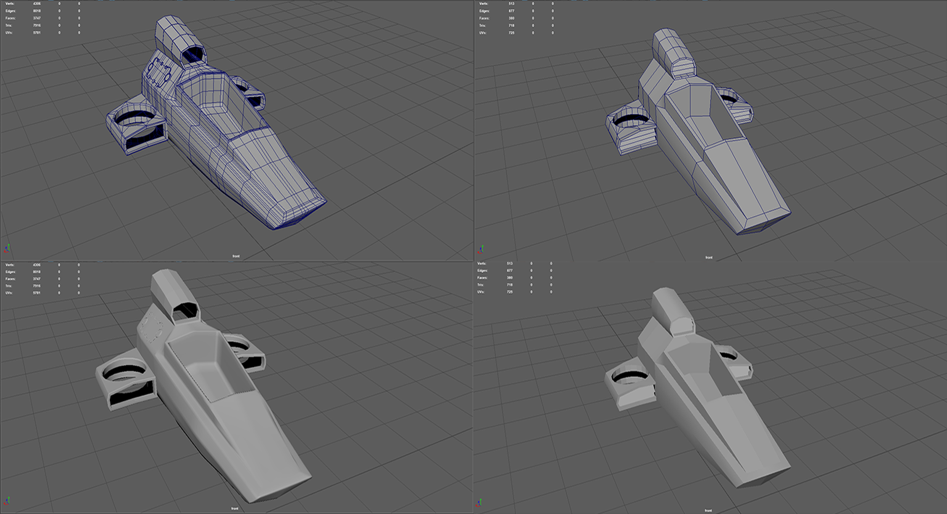The width and height of the screenshot is (947, 514).
Task: Click the 'front' camera label in top-right viewport
Action: (x=709, y=257)
